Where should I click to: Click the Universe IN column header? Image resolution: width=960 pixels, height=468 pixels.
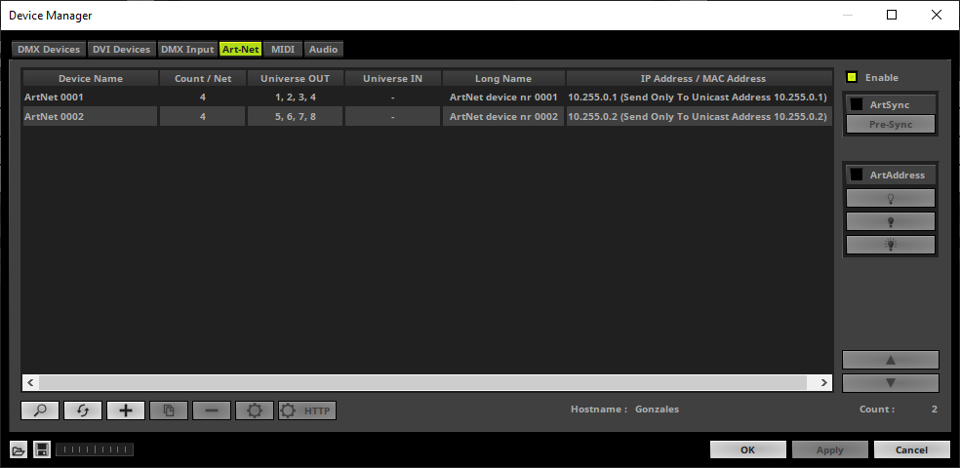tap(392, 78)
